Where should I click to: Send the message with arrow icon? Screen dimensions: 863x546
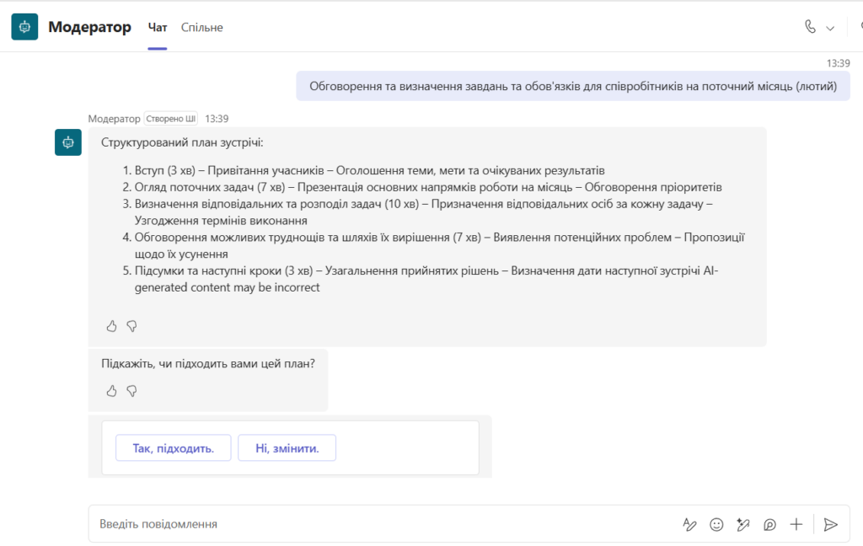[830, 525]
